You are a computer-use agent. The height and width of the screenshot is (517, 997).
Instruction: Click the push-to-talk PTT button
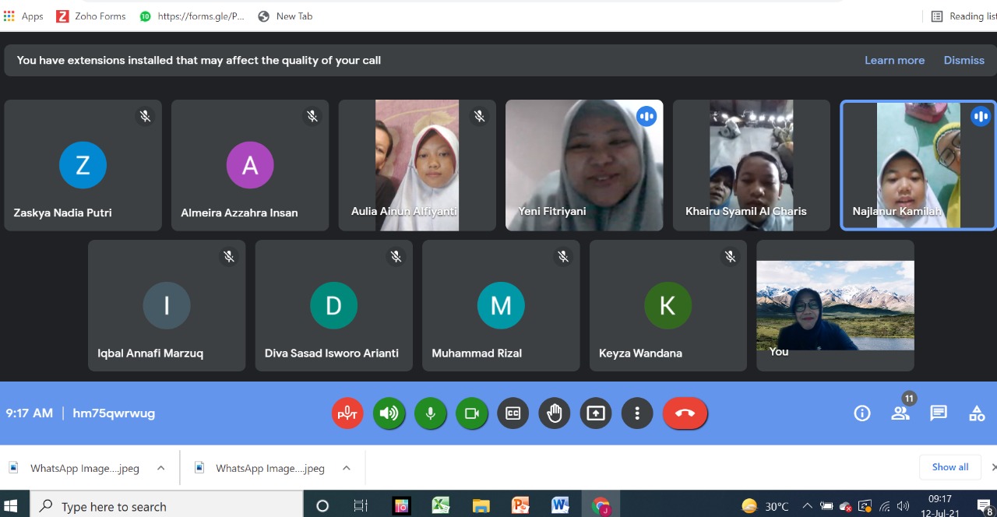pos(347,413)
